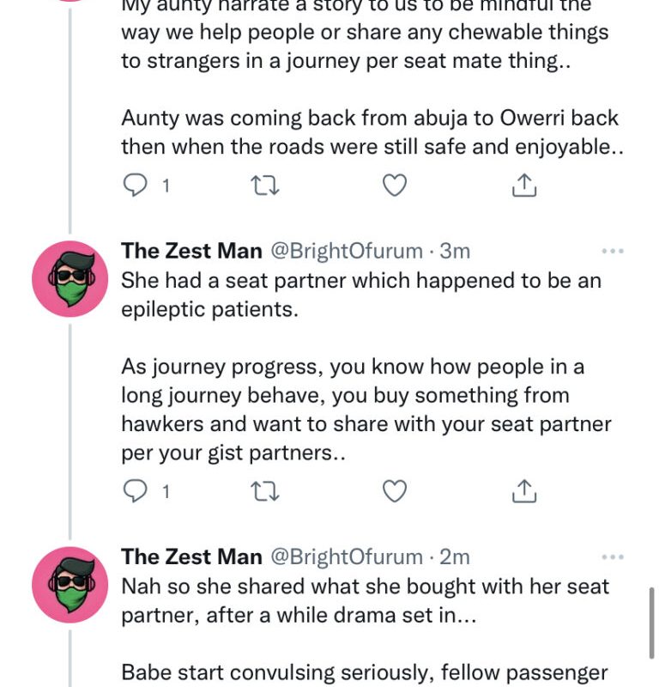Open The Zest Man avatar on 2m tweet

(70, 585)
